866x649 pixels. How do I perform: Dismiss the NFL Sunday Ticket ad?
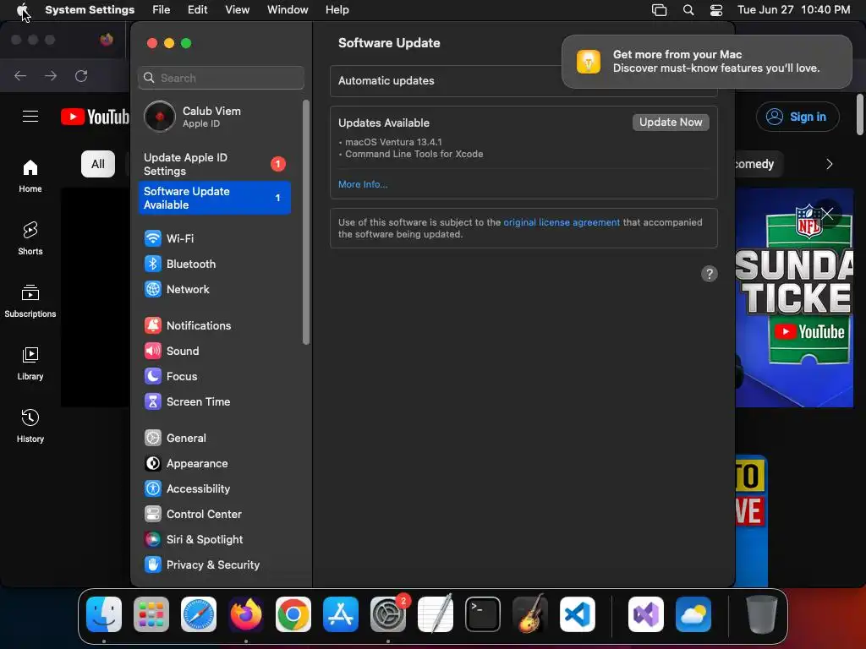coord(827,214)
